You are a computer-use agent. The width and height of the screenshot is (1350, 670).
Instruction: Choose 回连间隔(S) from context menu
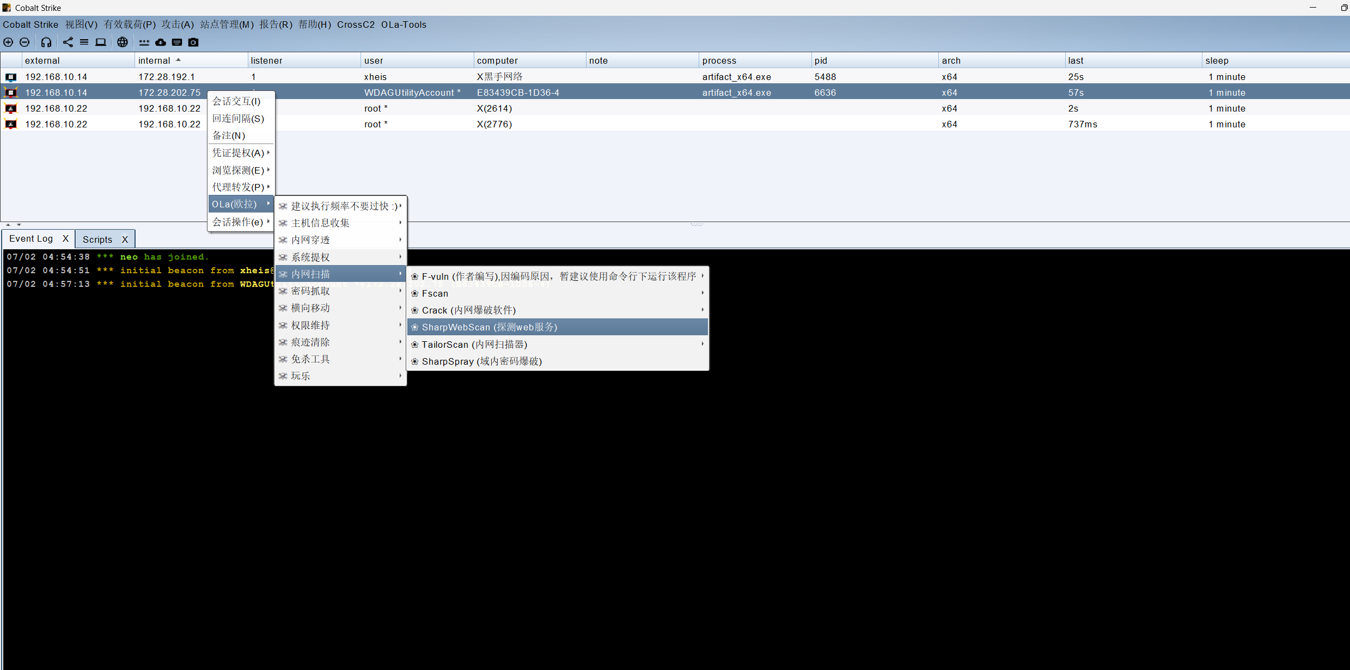(241, 119)
